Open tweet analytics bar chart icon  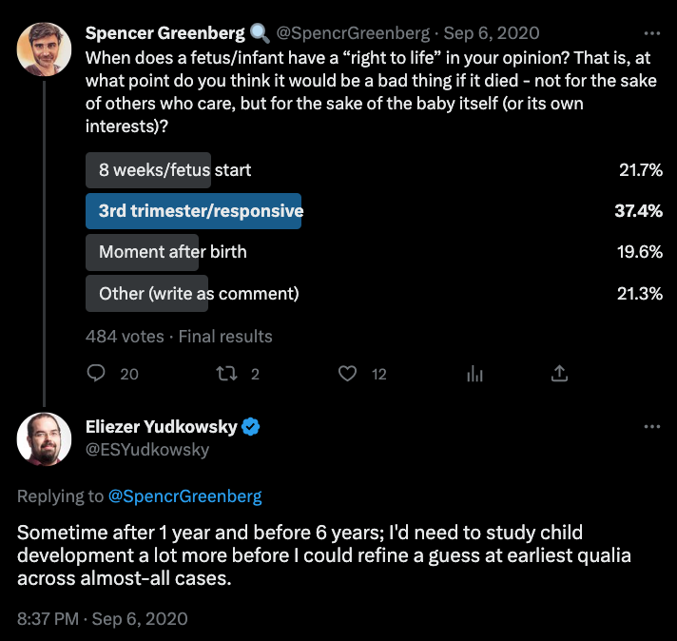pyautogui.click(x=475, y=374)
